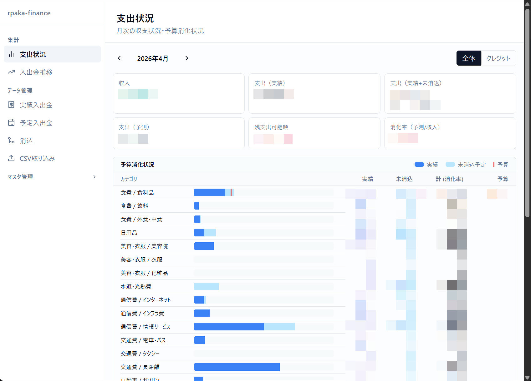Switch view to 全体
Viewport: 531px width, 381px height.
coord(469,58)
